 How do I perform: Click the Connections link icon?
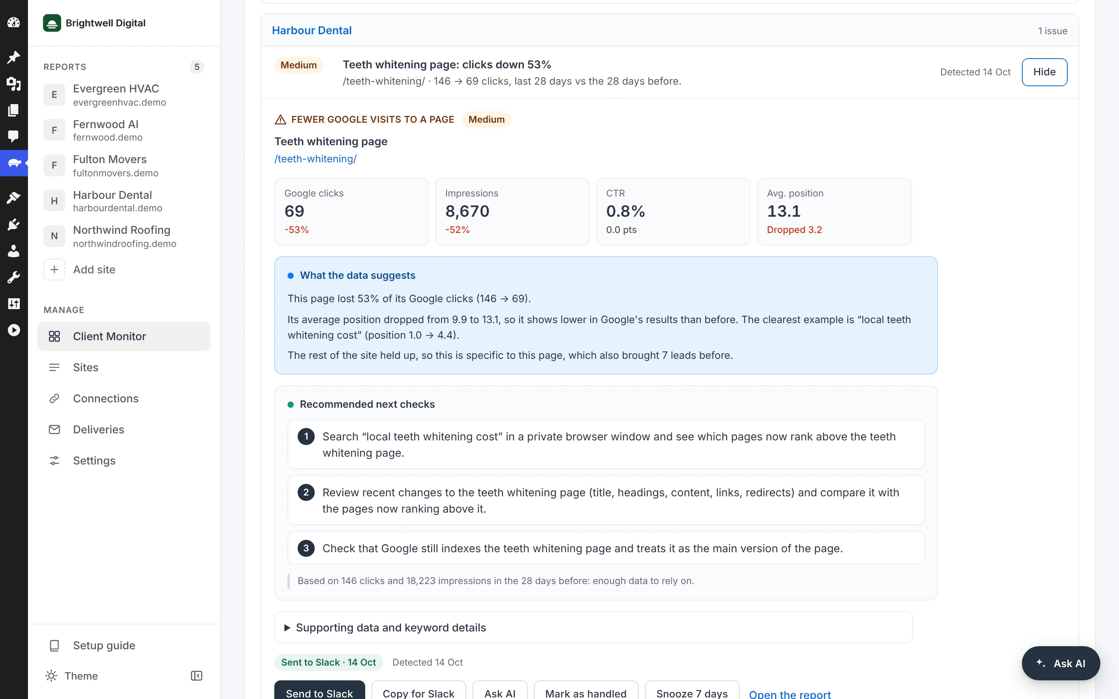pyautogui.click(x=54, y=398)
